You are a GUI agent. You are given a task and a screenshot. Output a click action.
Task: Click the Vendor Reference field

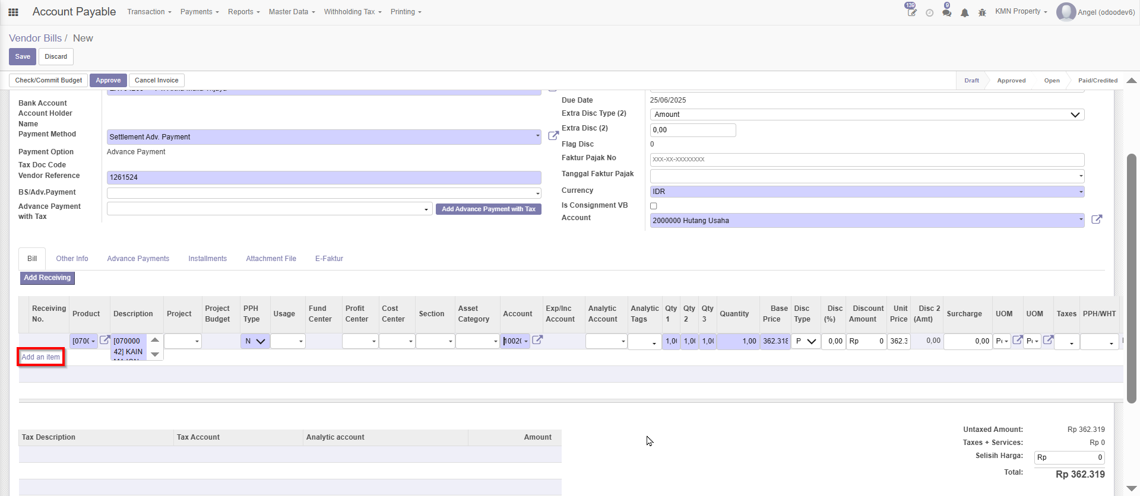[324, 177]
